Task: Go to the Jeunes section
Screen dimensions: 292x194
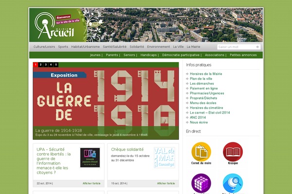Action: pyautogui.click(x=95, y=55)
